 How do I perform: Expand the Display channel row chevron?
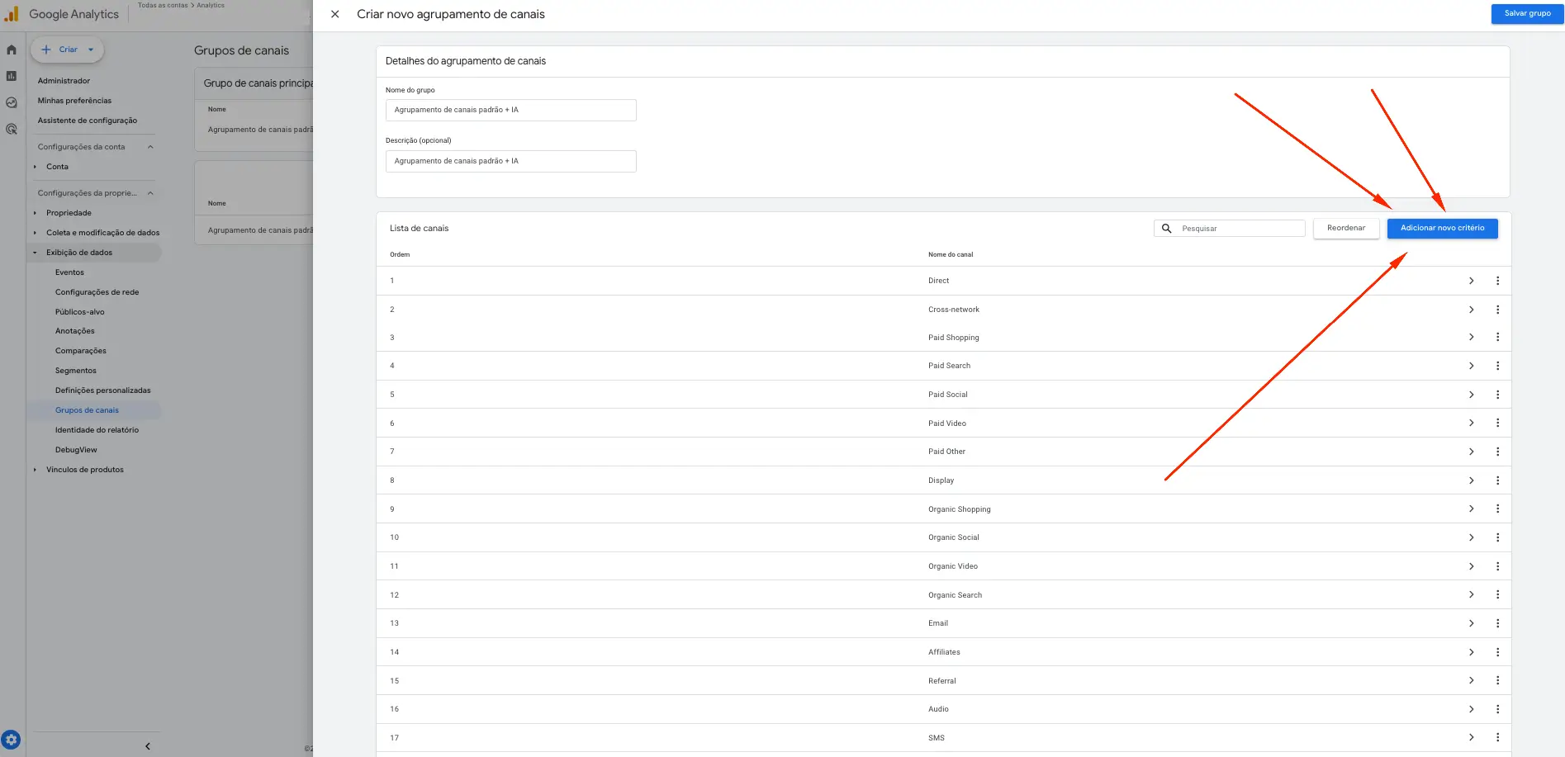coord(1471,480)
